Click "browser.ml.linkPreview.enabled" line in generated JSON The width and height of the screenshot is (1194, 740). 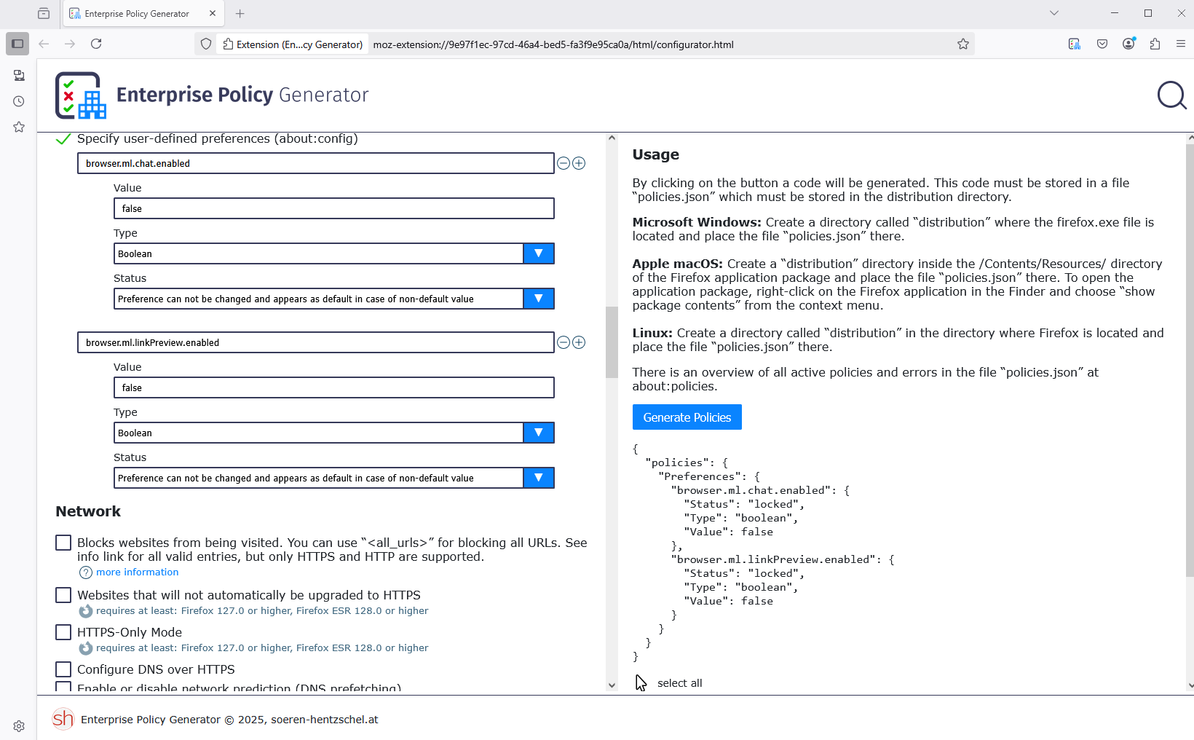coord(782,559)
